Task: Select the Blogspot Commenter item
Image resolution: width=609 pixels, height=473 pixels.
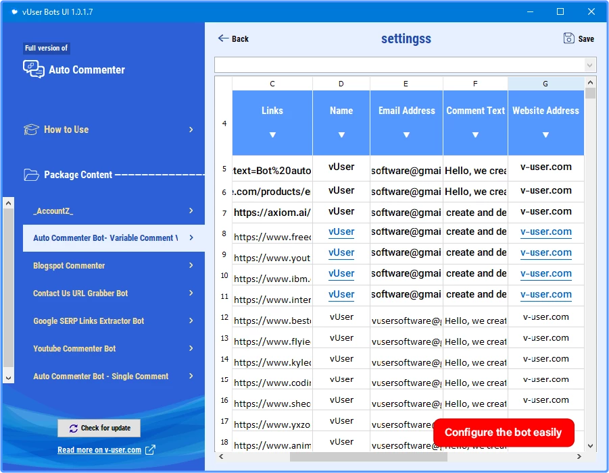Action: tap(114, 265)
